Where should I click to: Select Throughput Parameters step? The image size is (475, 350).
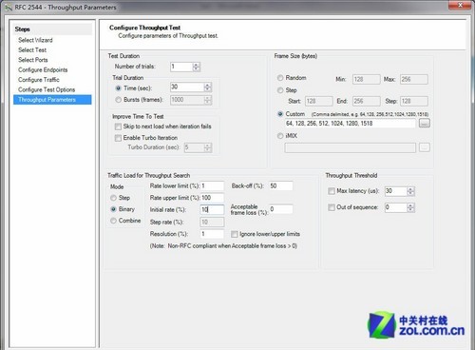pyautogui.click(x=52, y=100)
